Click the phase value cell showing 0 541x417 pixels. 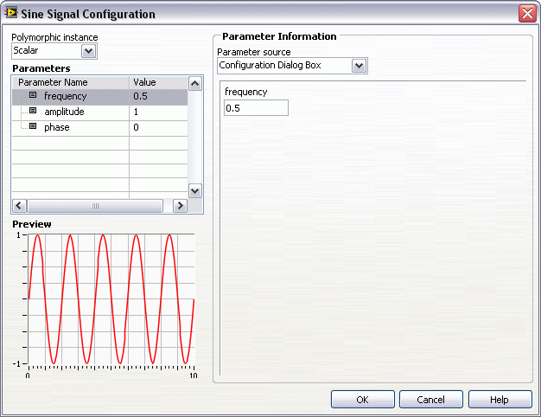pyautogui.click(x=158, y=127)
